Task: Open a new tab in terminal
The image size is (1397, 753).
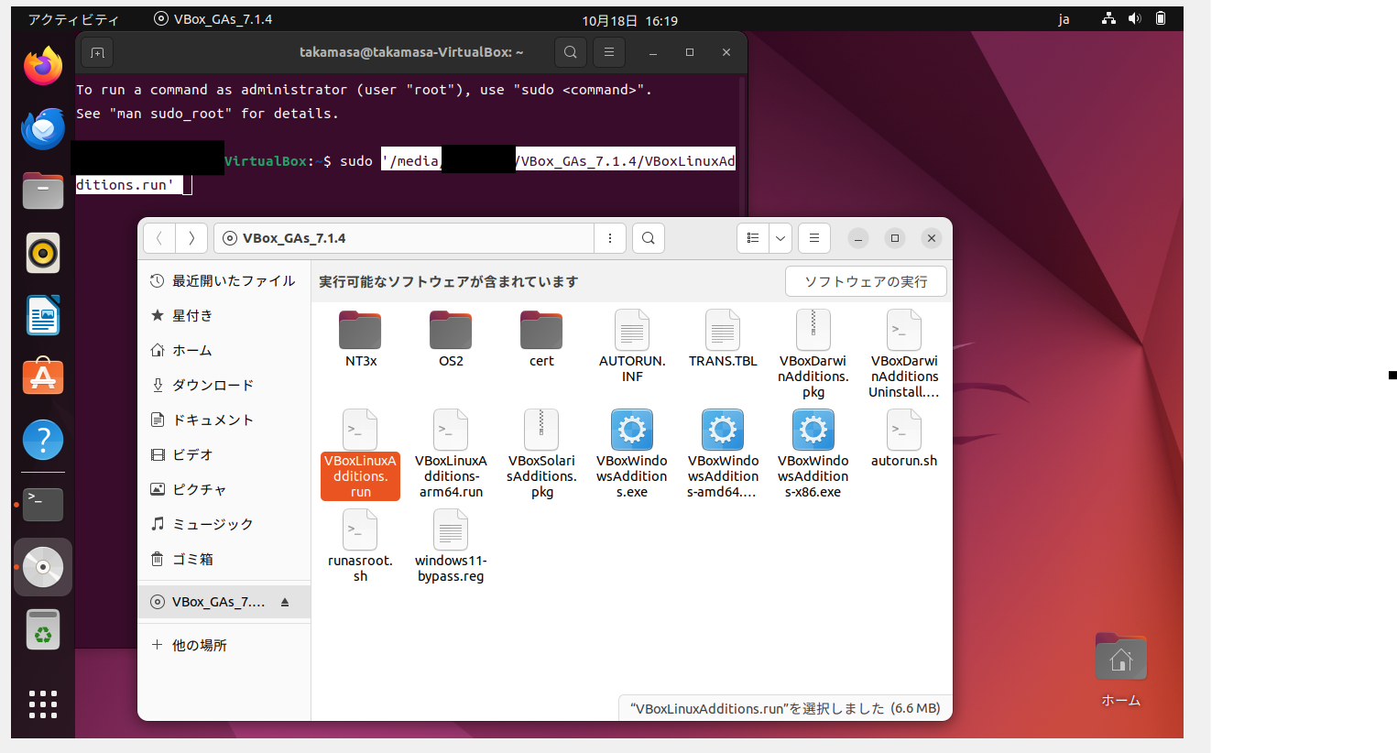Action: (x=97, y=52)
